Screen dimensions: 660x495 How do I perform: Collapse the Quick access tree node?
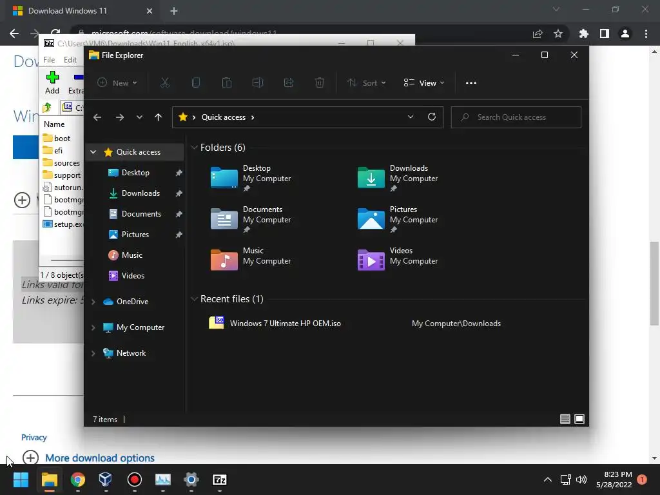pos(93,152)
